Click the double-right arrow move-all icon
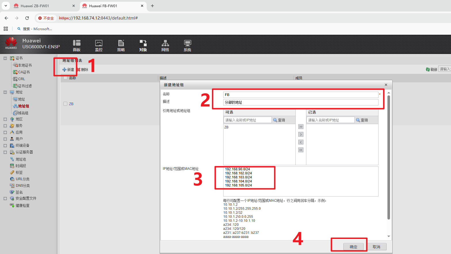The image size is (451, 254). point(301,127)
